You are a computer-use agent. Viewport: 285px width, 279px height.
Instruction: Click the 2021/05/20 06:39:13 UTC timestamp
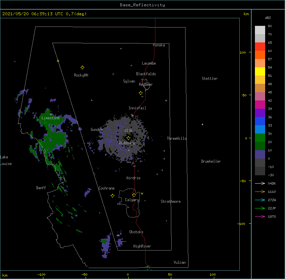coord(33,14)
